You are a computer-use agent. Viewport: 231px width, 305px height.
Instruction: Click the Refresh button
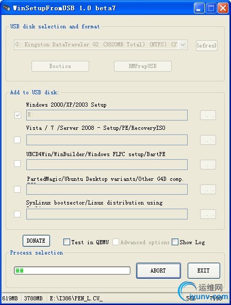(x=206, y=45)
